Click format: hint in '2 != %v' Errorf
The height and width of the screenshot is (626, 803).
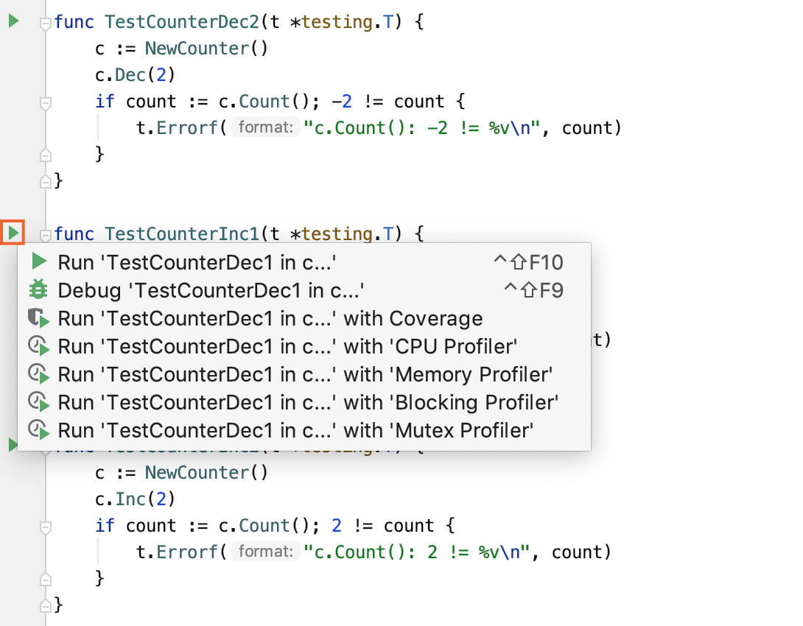pos(266,552)
